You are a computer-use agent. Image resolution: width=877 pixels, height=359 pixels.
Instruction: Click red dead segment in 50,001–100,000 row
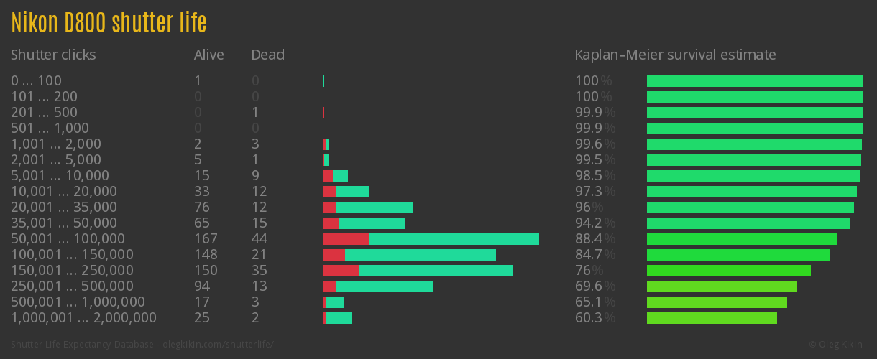[346, 239]
